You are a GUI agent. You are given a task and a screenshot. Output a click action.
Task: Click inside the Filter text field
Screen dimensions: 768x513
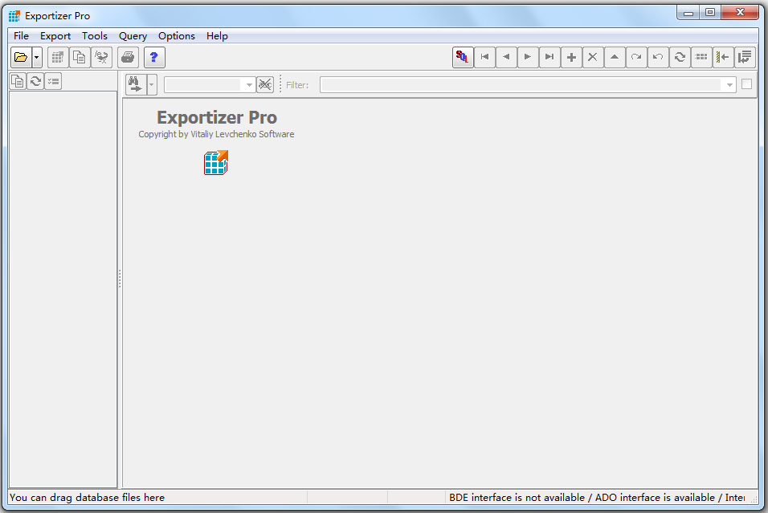click(x=521, y=85)
